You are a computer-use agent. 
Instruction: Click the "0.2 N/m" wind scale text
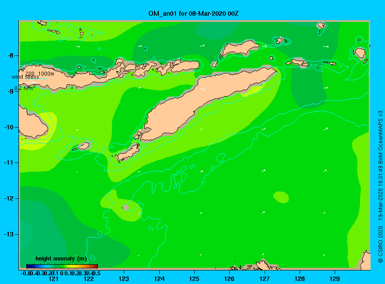pyautogui.click(x=25, y=88)
